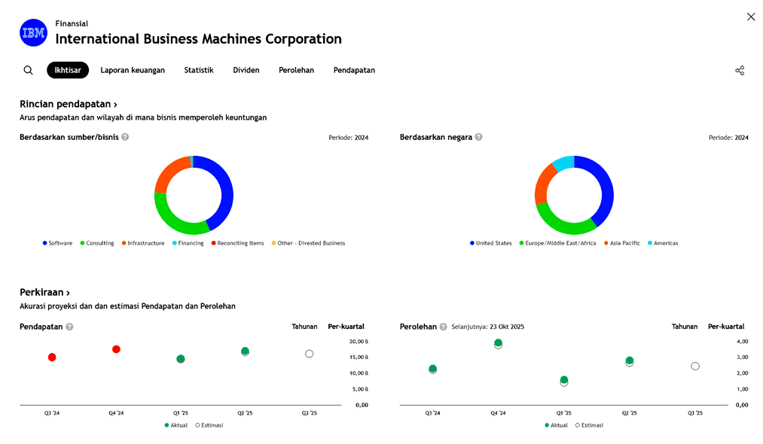The image size is (763, 444).
Task: Toggle Estimasi legend in Perolehan chart
Action: (x=588, y=425)
